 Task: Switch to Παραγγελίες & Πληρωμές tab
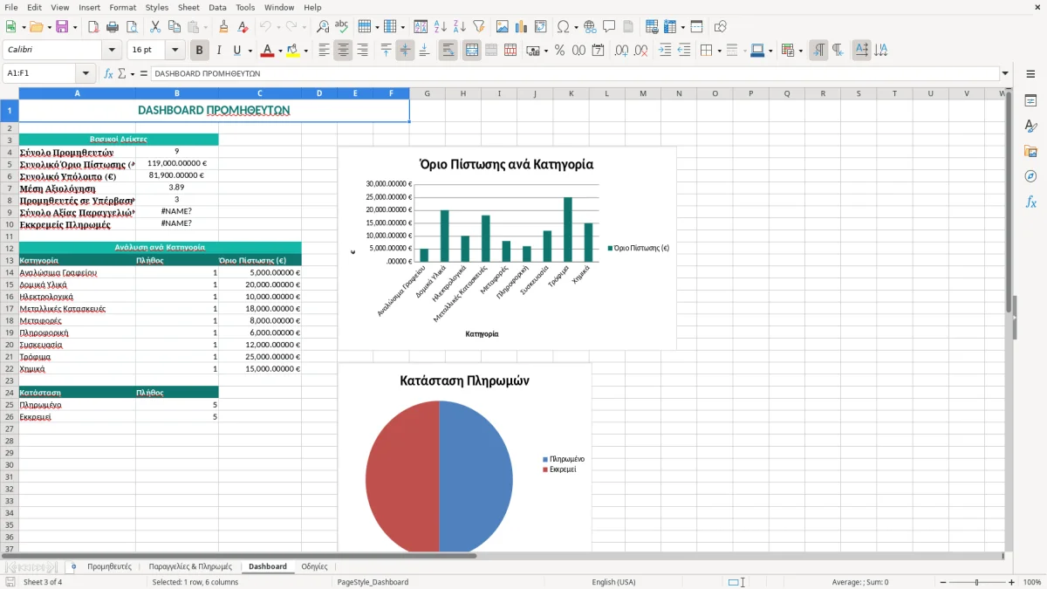[190, 566]
